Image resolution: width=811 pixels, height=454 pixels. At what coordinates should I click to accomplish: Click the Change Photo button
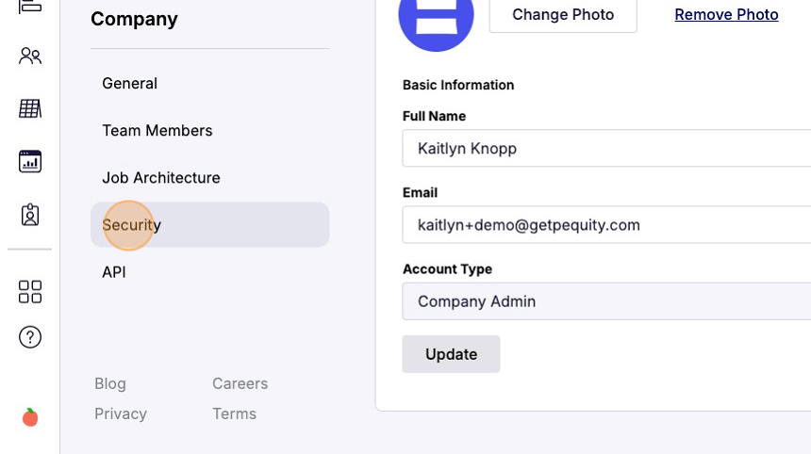click(x=563, y=15)
